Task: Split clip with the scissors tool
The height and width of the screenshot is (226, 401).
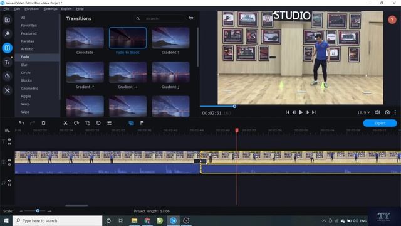Action: (x=65, y=123)
